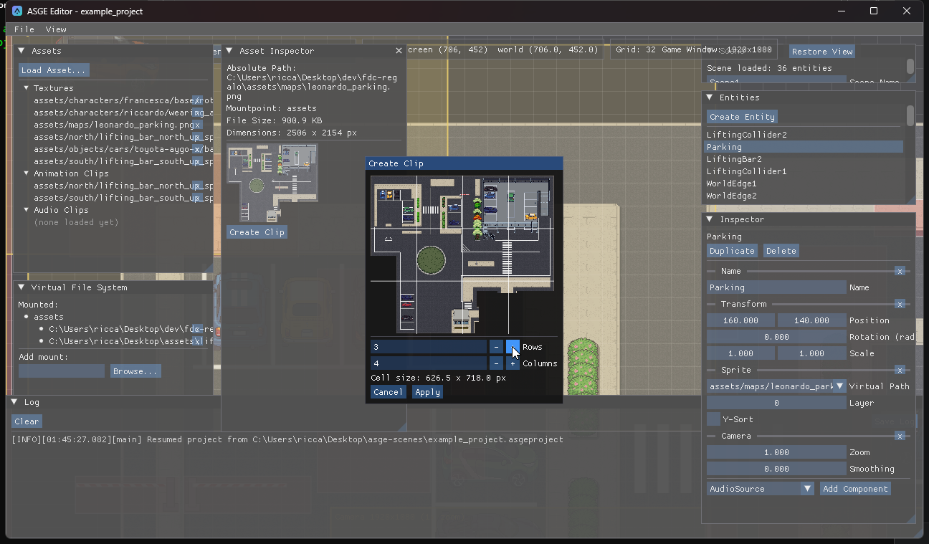Remove the Camera component with its x
929x544 pixels.
click(900, 436)
